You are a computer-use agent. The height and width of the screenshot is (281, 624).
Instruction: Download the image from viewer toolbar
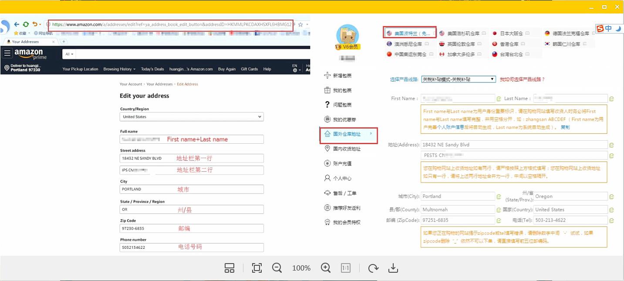click(x=393, y=268)
